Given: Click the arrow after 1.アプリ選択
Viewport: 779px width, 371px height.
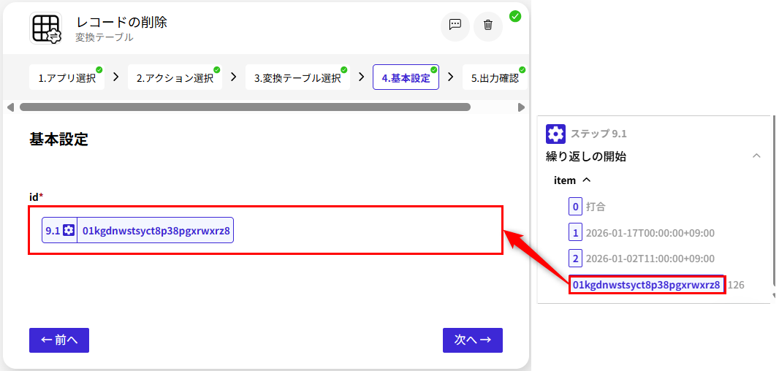Looking at the screenshot, I should click(x=116, y=77).
